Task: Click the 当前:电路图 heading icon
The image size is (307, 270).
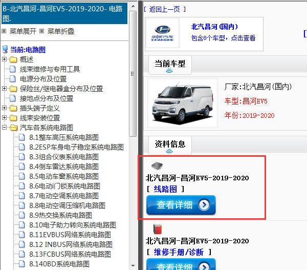Action: (x=5, y=50)
